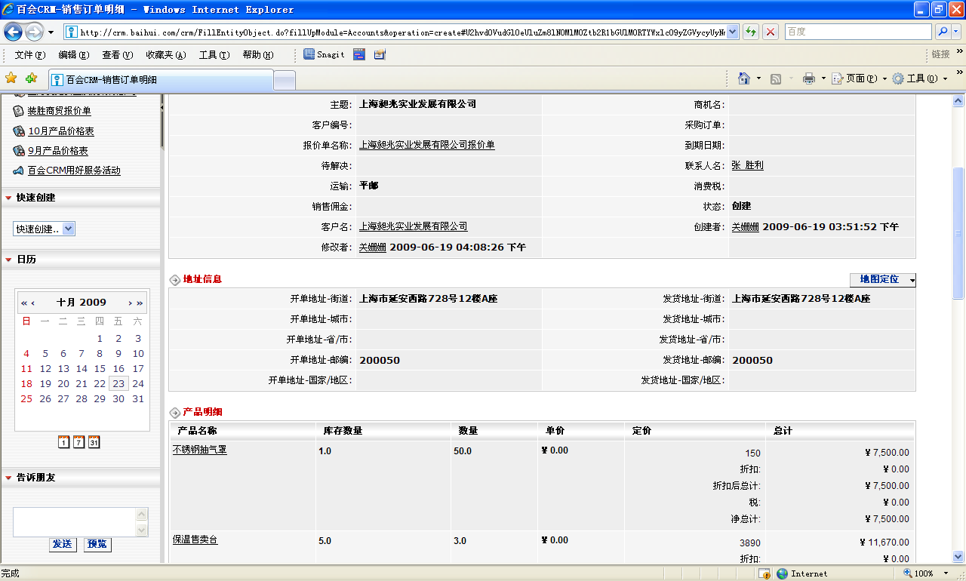Viewport: 966px width, 581px height.
Task: Collapse the 日历 section
Action: coord(8,260)
